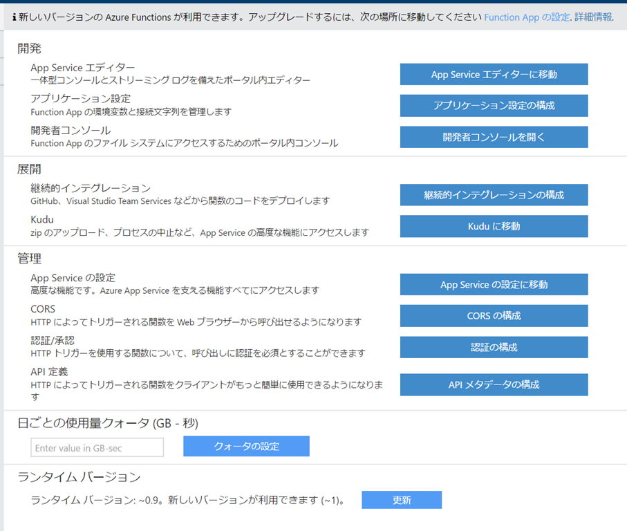Select the '継続的インテグレーションの構成' button

tap(494, 195)
